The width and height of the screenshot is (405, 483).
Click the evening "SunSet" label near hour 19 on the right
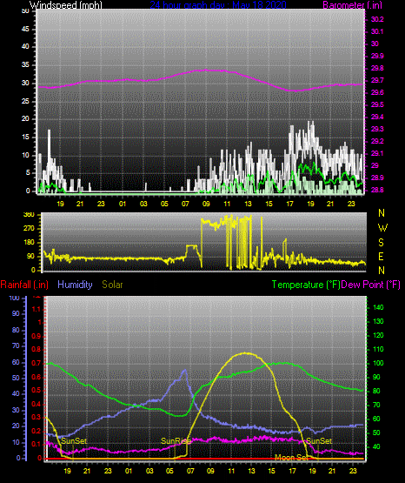click(x=319, y=441)
